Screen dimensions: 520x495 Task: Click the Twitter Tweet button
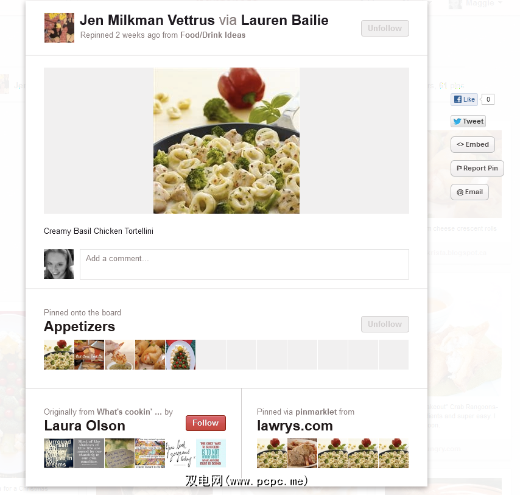(x=468, y=121)
